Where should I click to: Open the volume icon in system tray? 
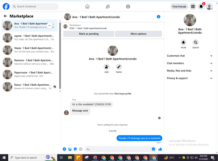pyautogui.click(x=196, y=158)
